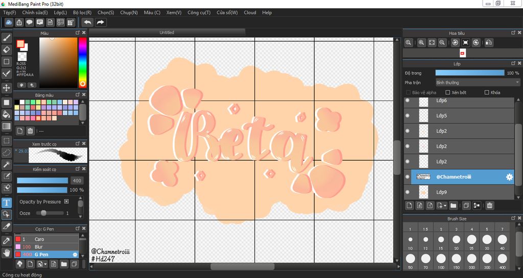Toggle visibility of Lớp6 layer
Screen dimensions: 523x278
(407, 100)
